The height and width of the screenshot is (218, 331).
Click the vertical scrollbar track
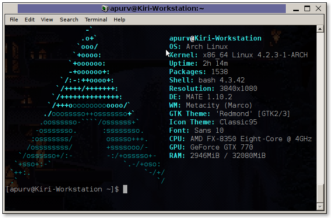(320, 109)
